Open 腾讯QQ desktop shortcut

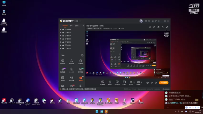pyautogui.click(x=52, y=101)
